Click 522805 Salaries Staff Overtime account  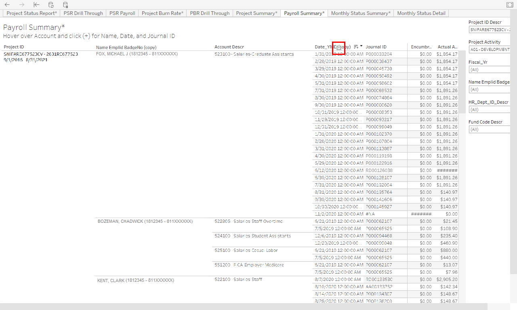248,221
